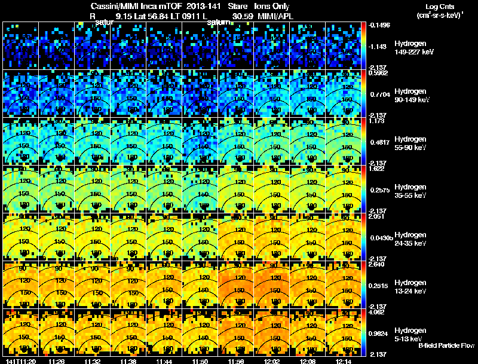Click the Hydrogen 24-35 keV label

[x=410, y=239]
